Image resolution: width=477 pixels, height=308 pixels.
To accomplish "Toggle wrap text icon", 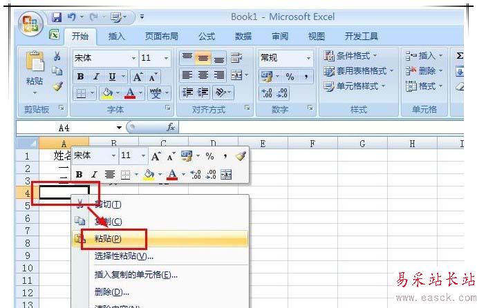I will 236,57.
